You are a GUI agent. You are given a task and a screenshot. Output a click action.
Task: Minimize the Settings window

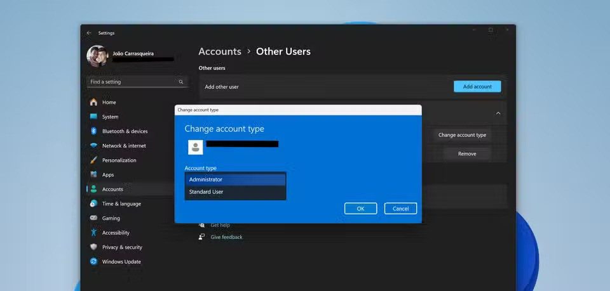tap(474, 30)
